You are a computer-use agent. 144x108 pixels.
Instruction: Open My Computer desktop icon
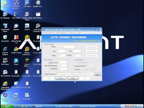click(5, 16)
